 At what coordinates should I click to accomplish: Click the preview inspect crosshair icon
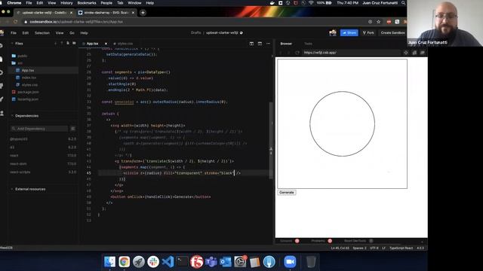tap(406, 53)
